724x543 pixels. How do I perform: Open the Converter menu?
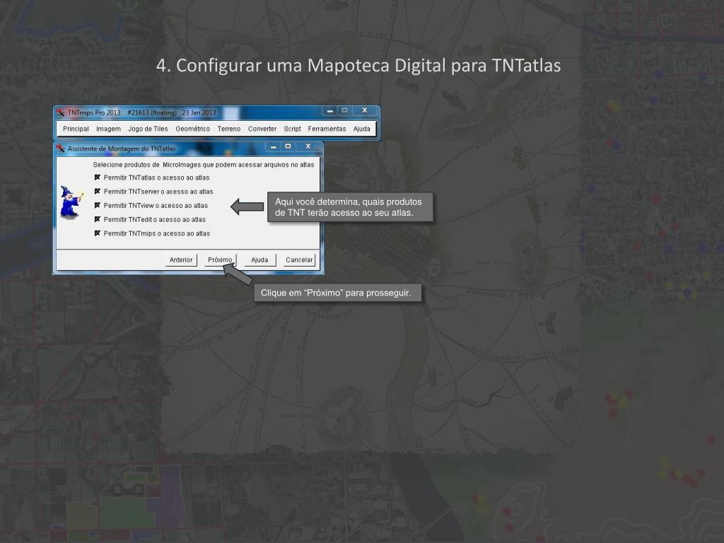click(262, 129)
